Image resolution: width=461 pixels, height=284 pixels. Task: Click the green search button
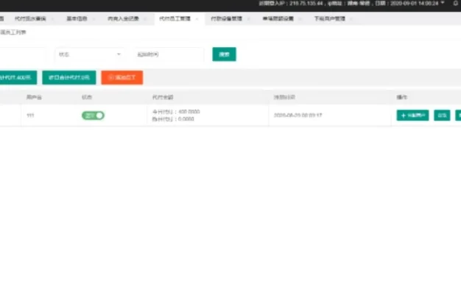[x=224, y=54]
